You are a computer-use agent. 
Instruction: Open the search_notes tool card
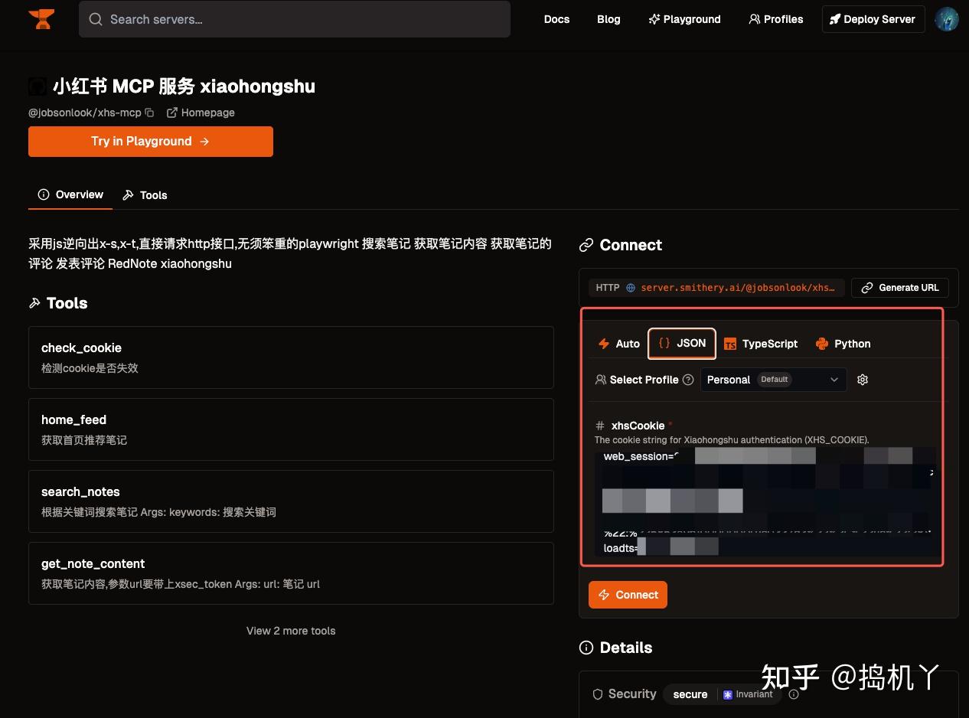click(x=291, y=501)
